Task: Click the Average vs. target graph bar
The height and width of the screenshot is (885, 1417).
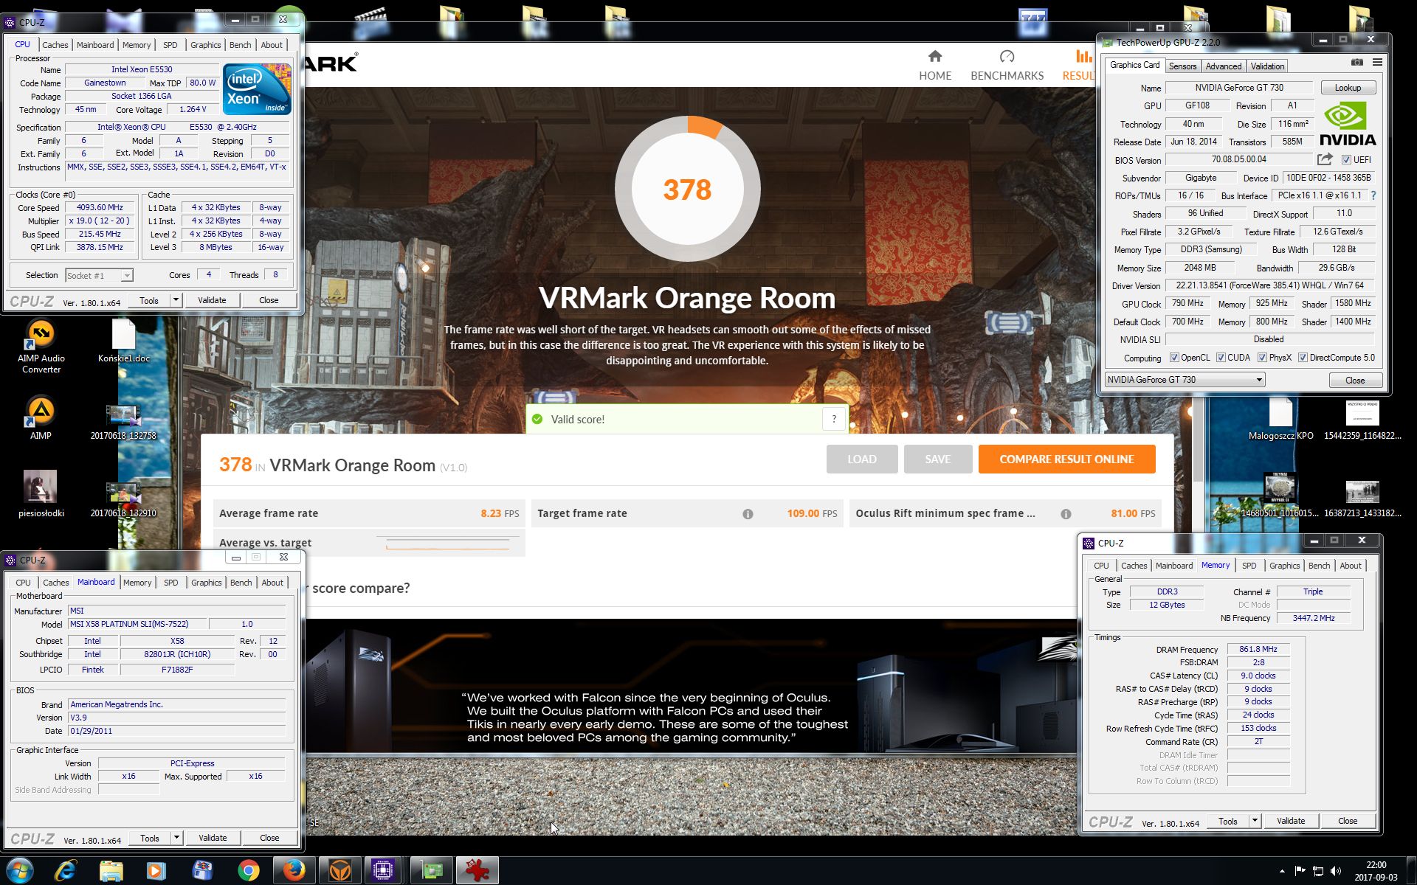Action: point(447,544)
